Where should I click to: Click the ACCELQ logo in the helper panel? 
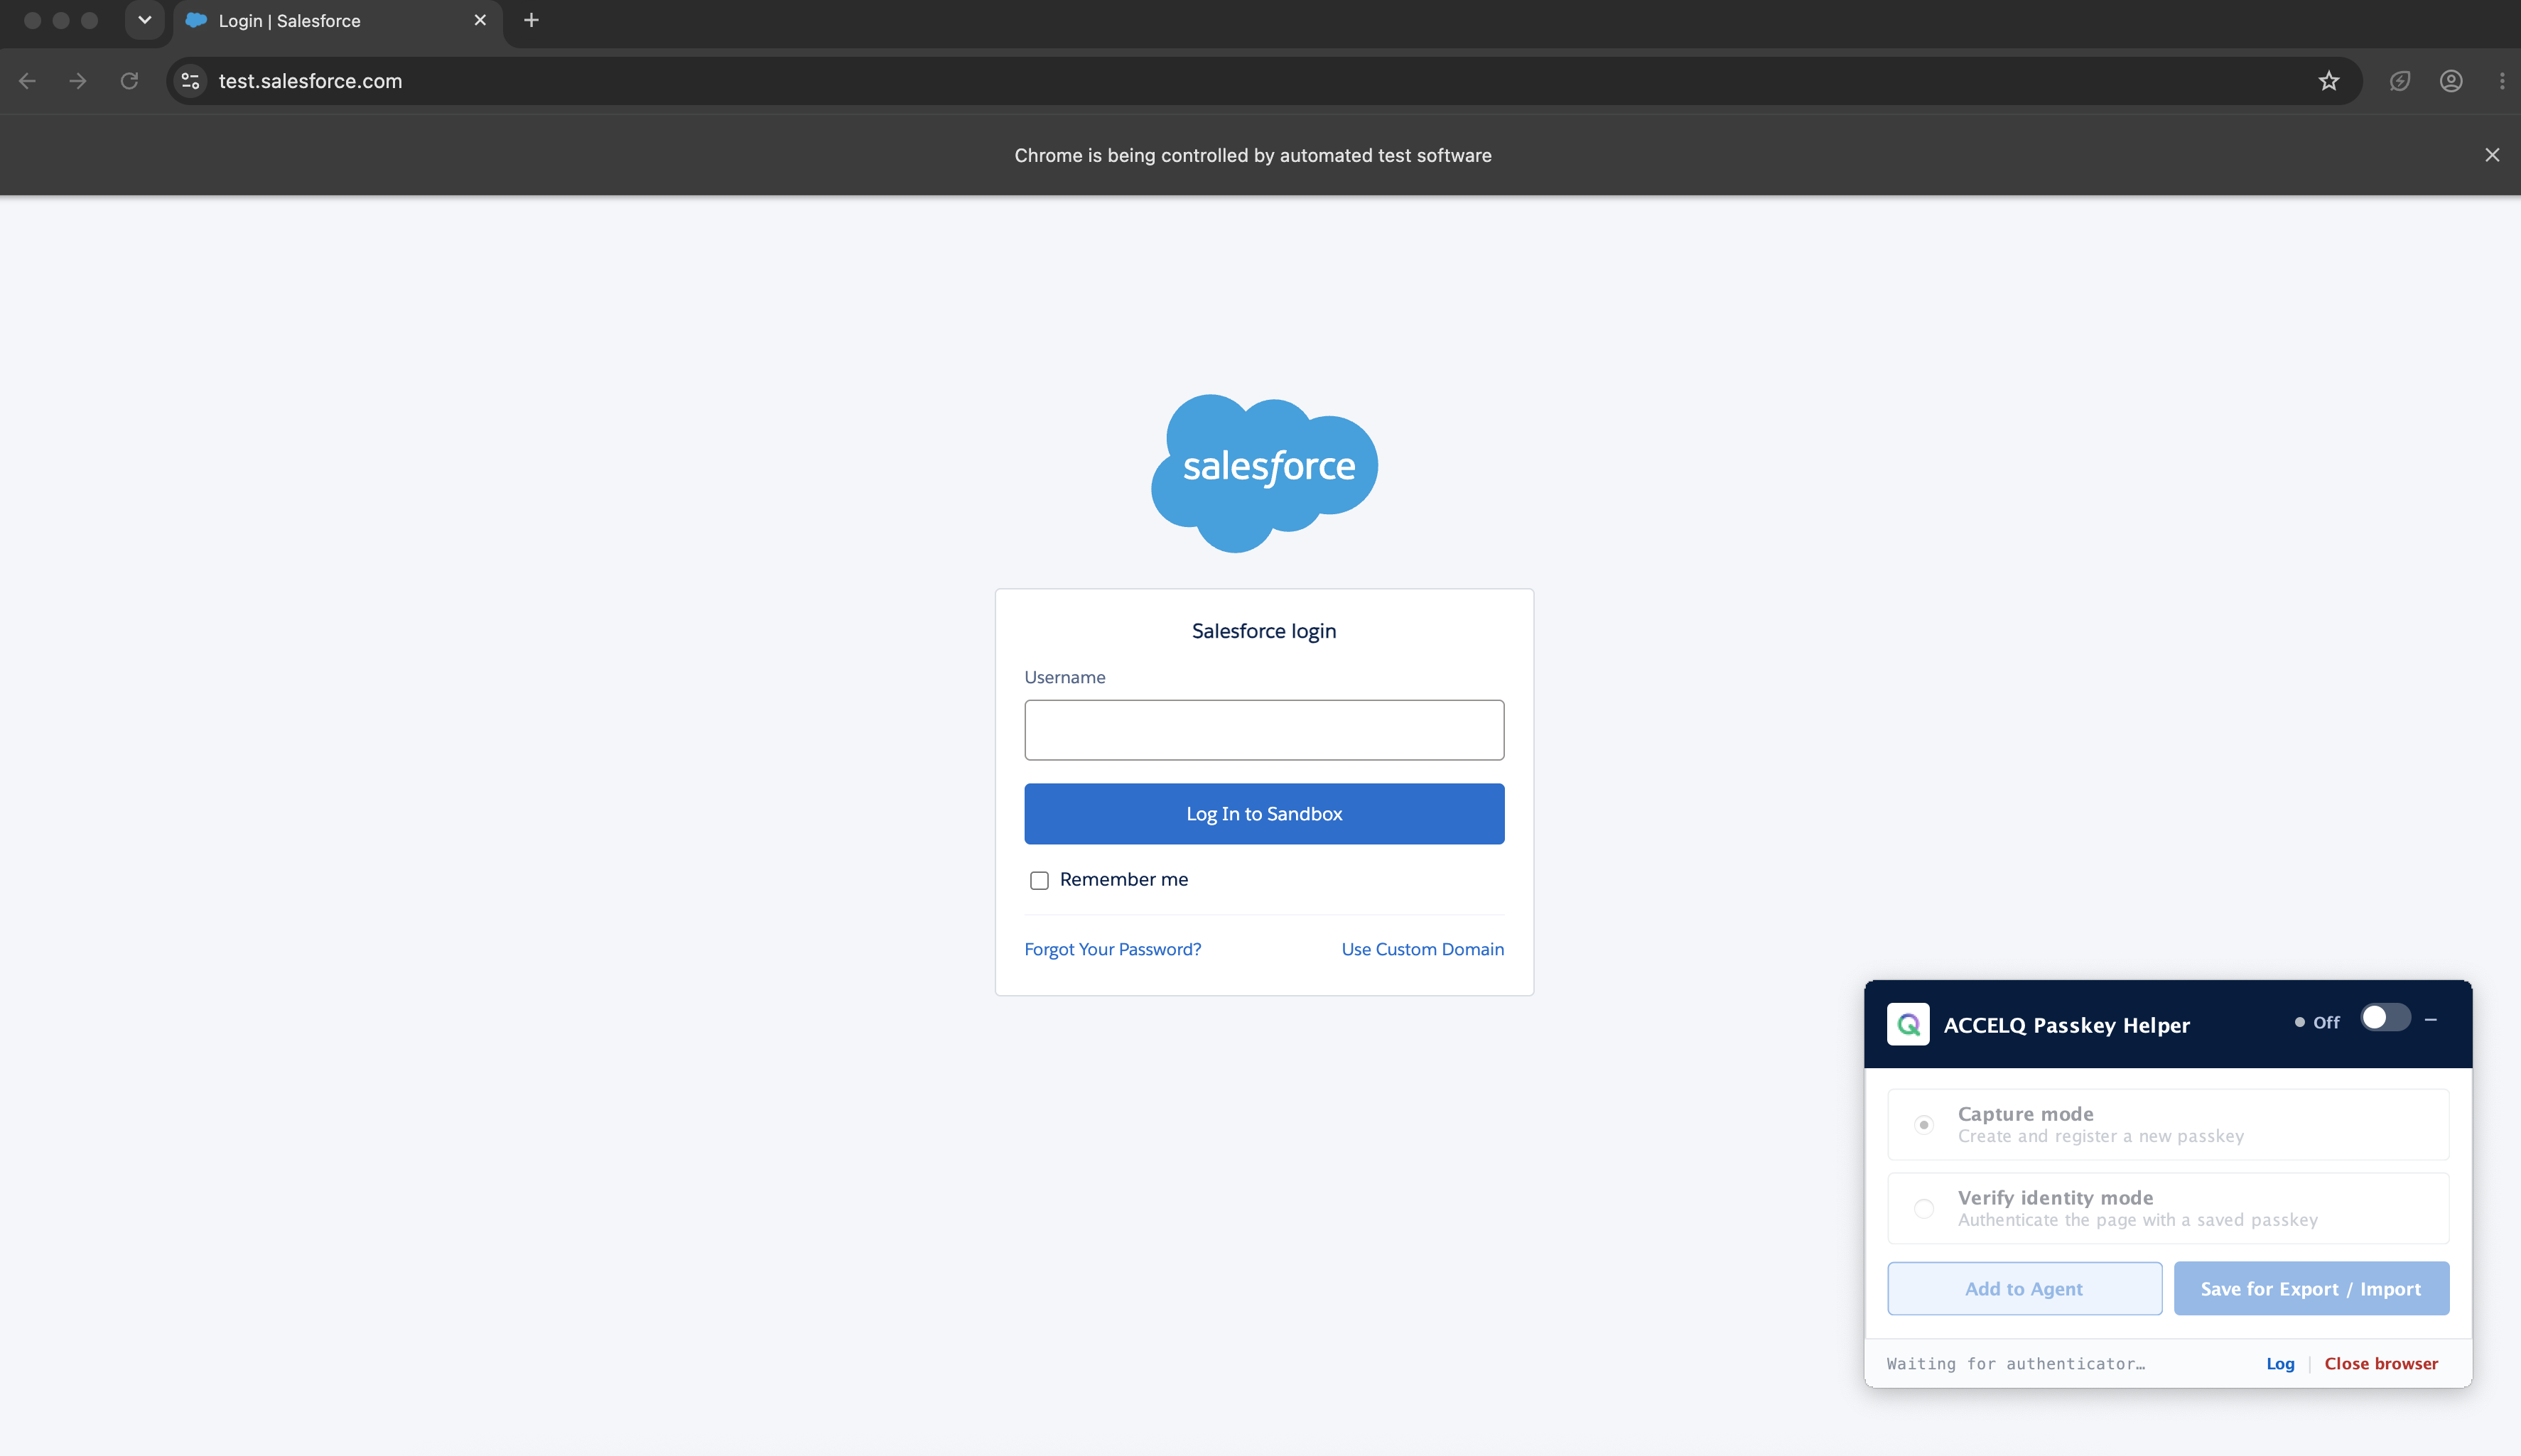[1908, 1024]
